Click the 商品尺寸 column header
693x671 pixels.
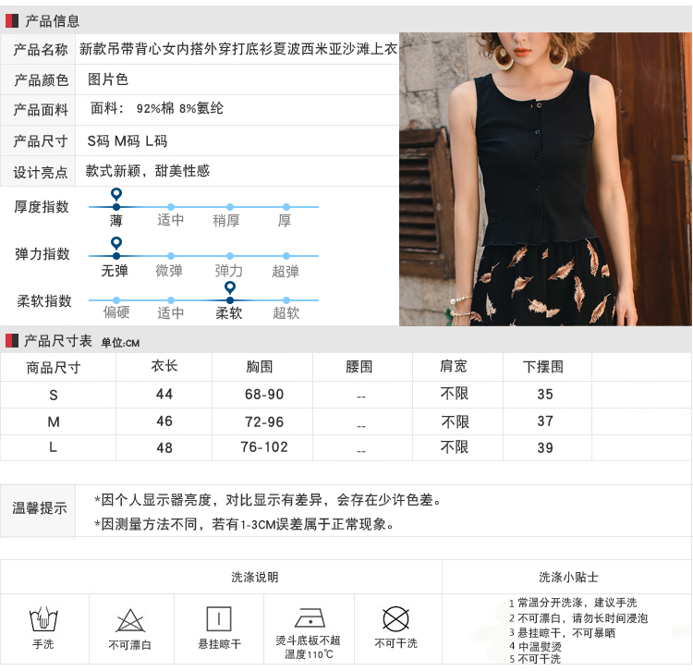[x=54, y=367]
